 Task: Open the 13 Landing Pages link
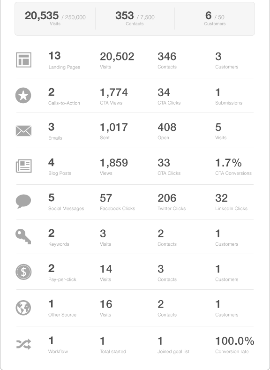64,60
